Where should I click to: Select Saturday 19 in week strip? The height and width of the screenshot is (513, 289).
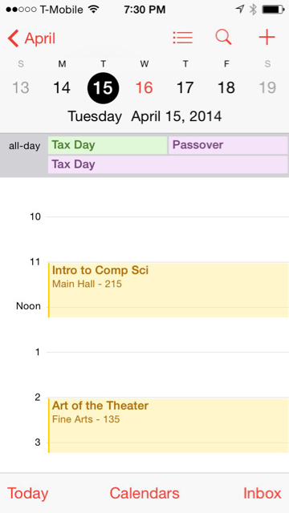[267, 87]
